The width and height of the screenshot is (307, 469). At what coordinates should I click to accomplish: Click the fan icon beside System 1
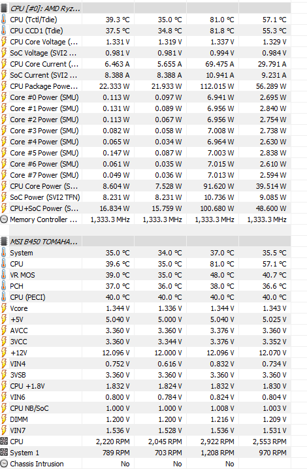click(3, 453)
